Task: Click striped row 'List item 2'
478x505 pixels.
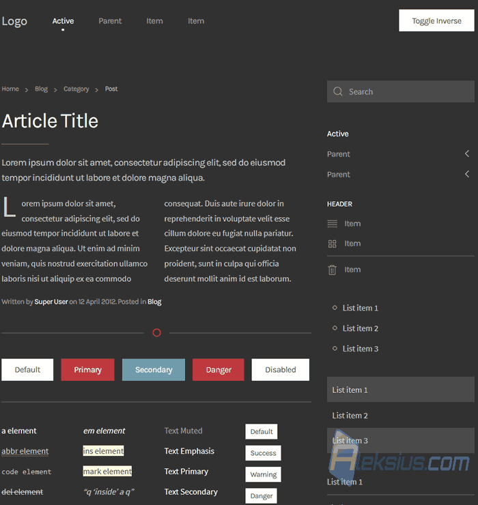Action: tap(401, 416)
